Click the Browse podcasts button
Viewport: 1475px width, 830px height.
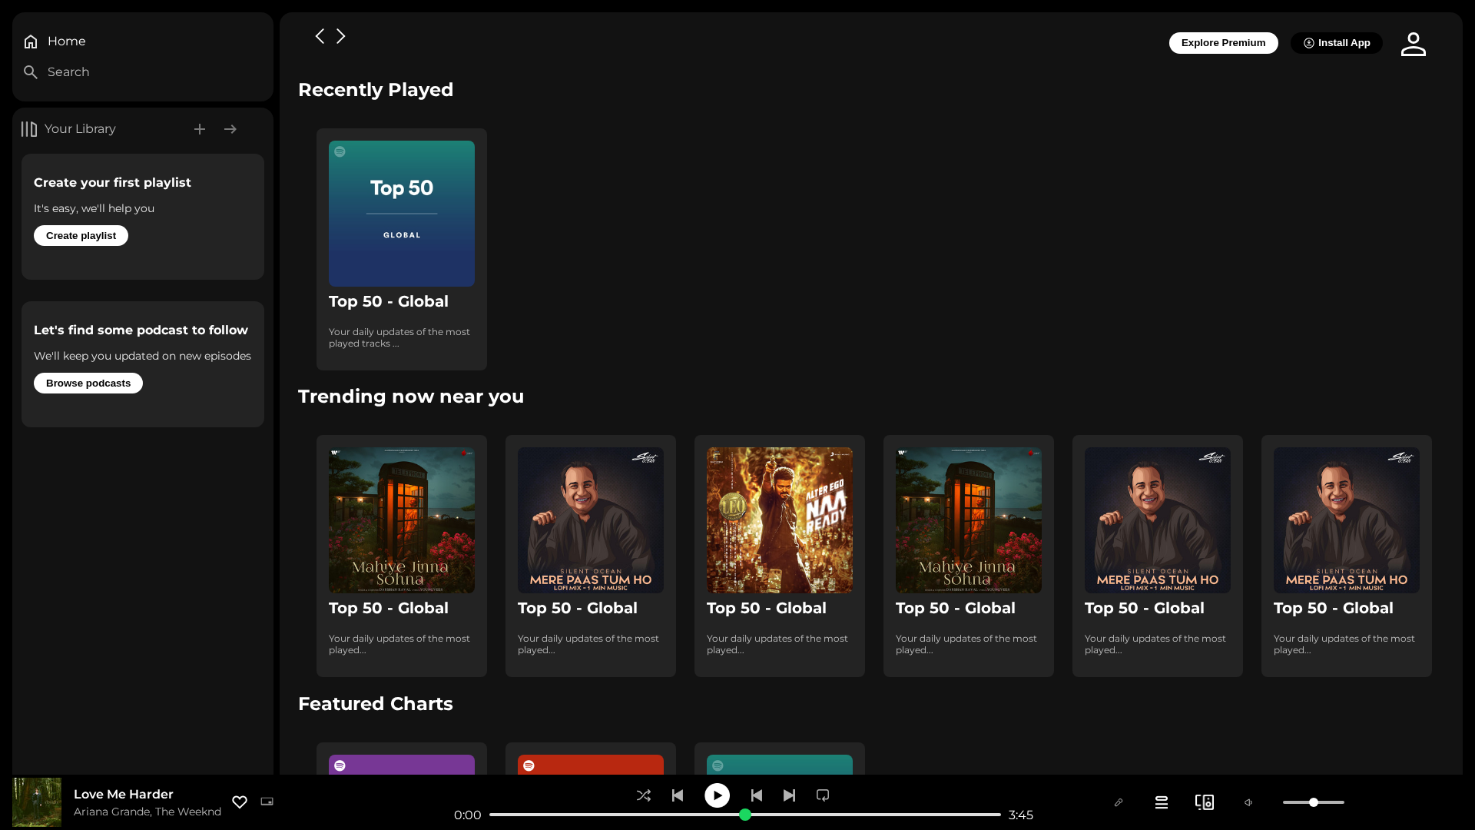[x=88, y=383]
